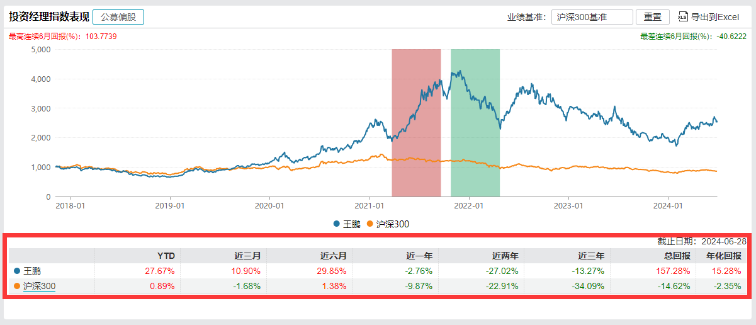Click the blue dot in 王鹏 table row

[17, 271]
